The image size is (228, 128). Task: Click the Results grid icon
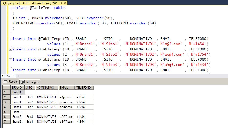pos(5,81)
